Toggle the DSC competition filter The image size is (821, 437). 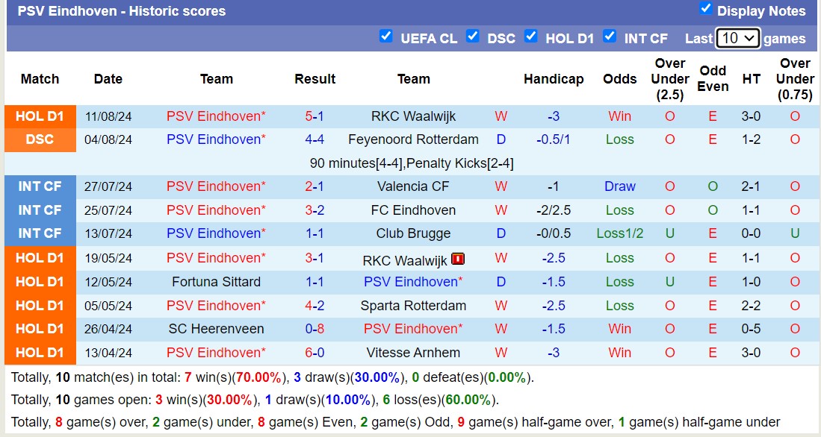click(x=473, y=36)
